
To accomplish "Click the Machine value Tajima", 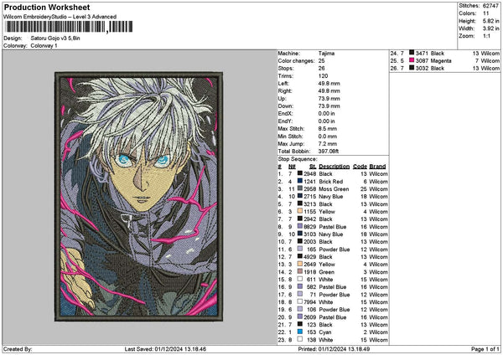I will click(x=326, y=54).
